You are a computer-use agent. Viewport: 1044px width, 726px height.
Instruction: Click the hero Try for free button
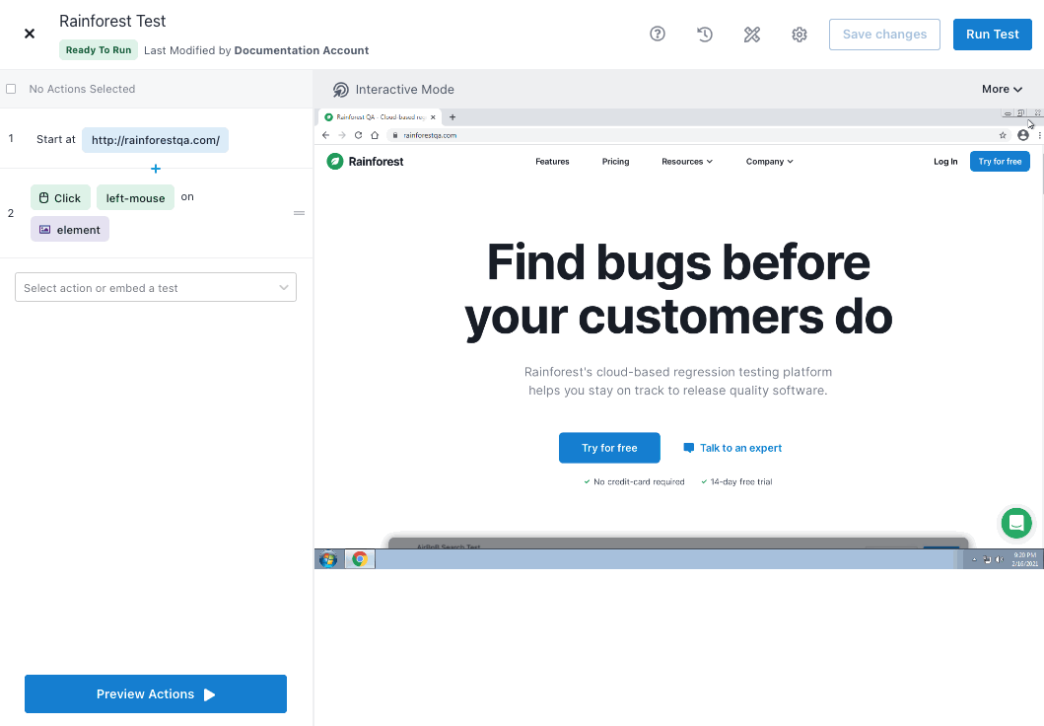(x=609, y=448)
